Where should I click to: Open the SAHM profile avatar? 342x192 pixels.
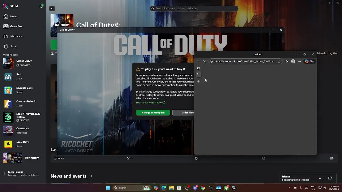tap(5, 6)
